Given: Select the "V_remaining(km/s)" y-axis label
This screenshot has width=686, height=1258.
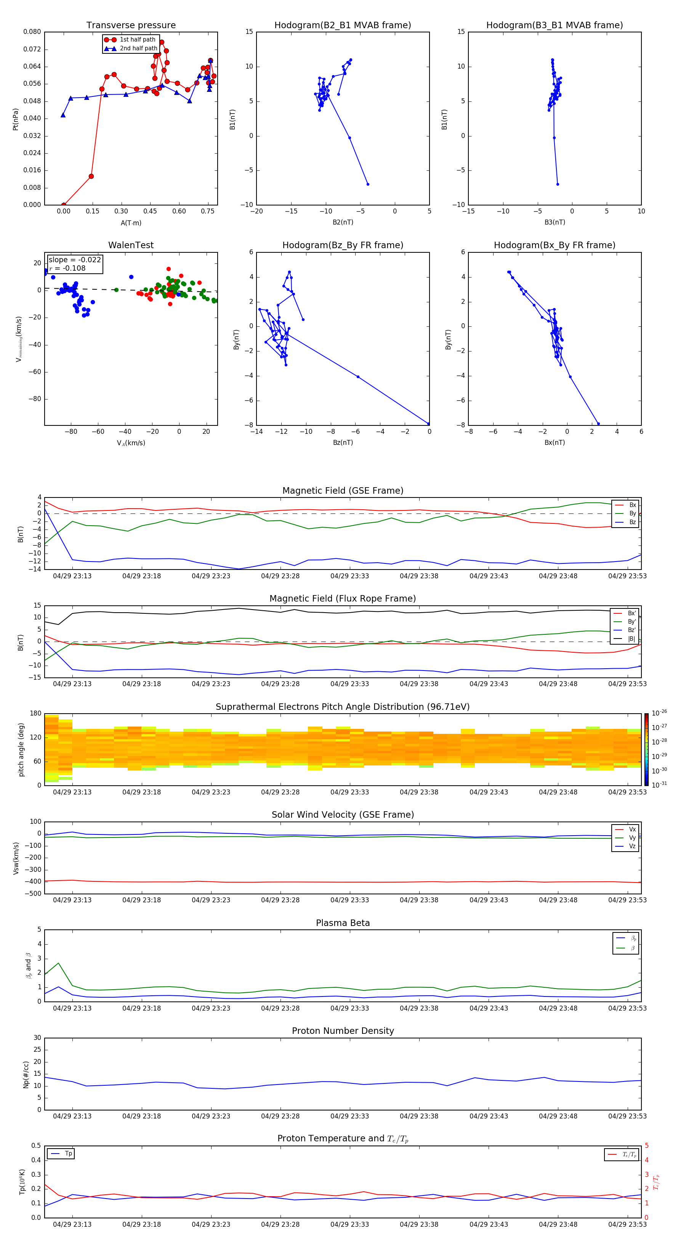Looking at the screenshot, I should [19, 339].
